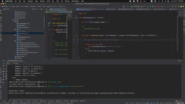Click the build hammer icon in toolbar

[128, 6]
